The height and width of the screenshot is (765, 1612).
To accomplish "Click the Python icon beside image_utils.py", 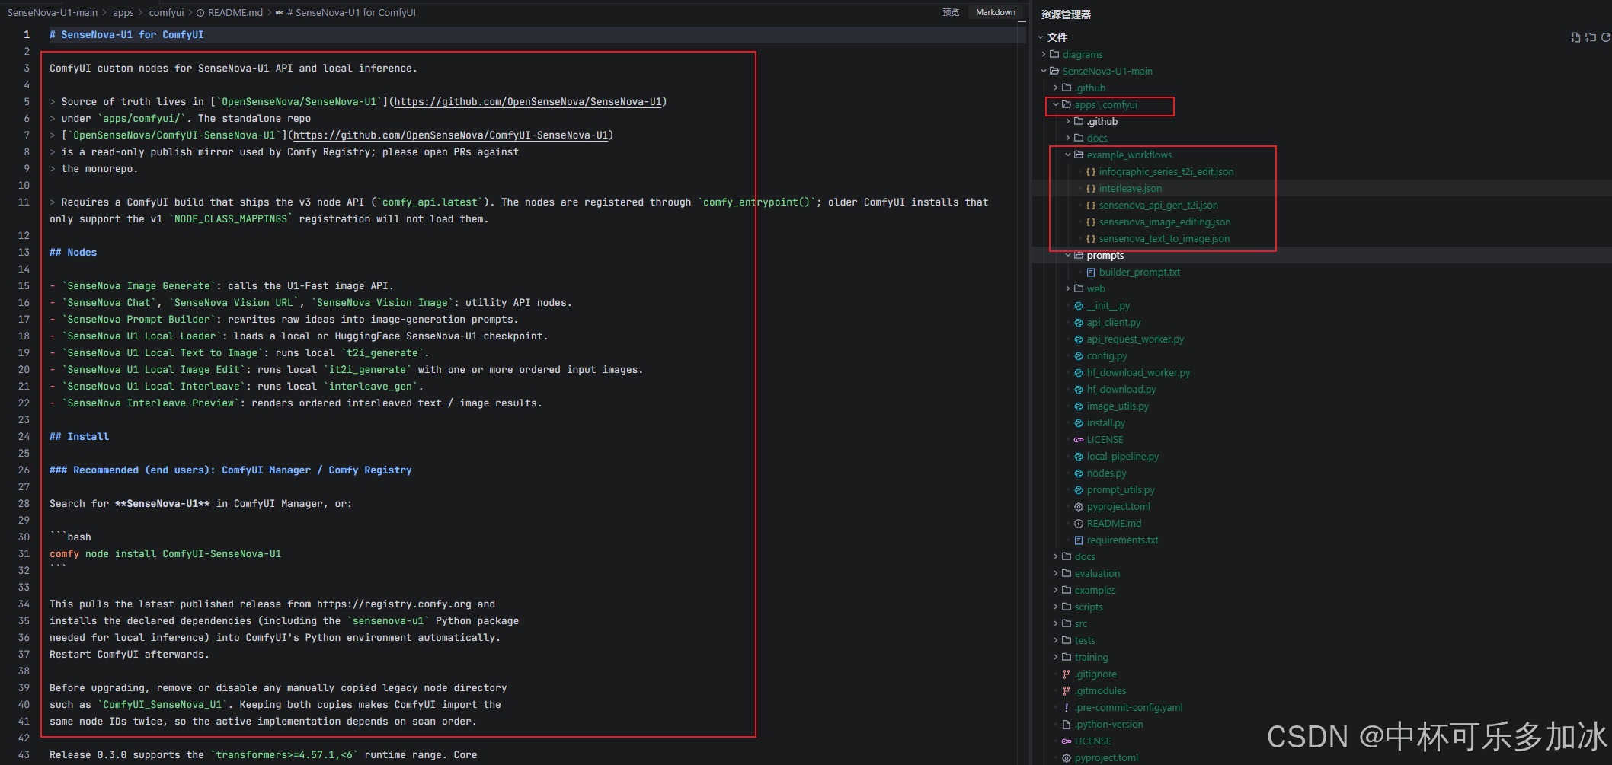I will 1079,406.
